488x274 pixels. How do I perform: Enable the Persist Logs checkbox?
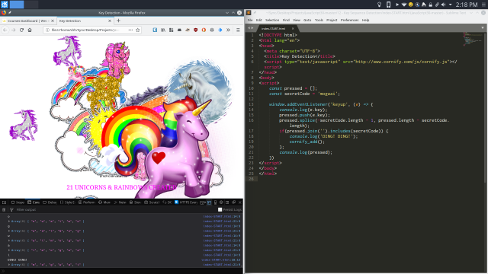click(220, 210)
